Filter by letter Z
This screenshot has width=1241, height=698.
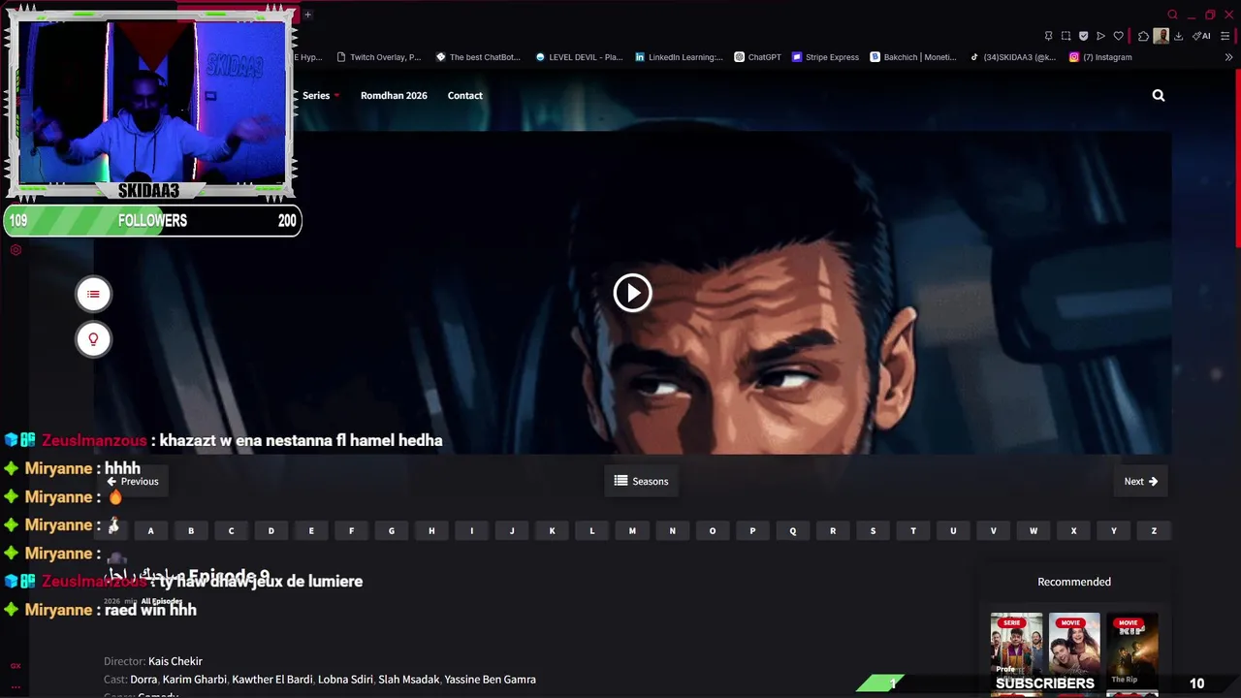tap(1154, 530)
